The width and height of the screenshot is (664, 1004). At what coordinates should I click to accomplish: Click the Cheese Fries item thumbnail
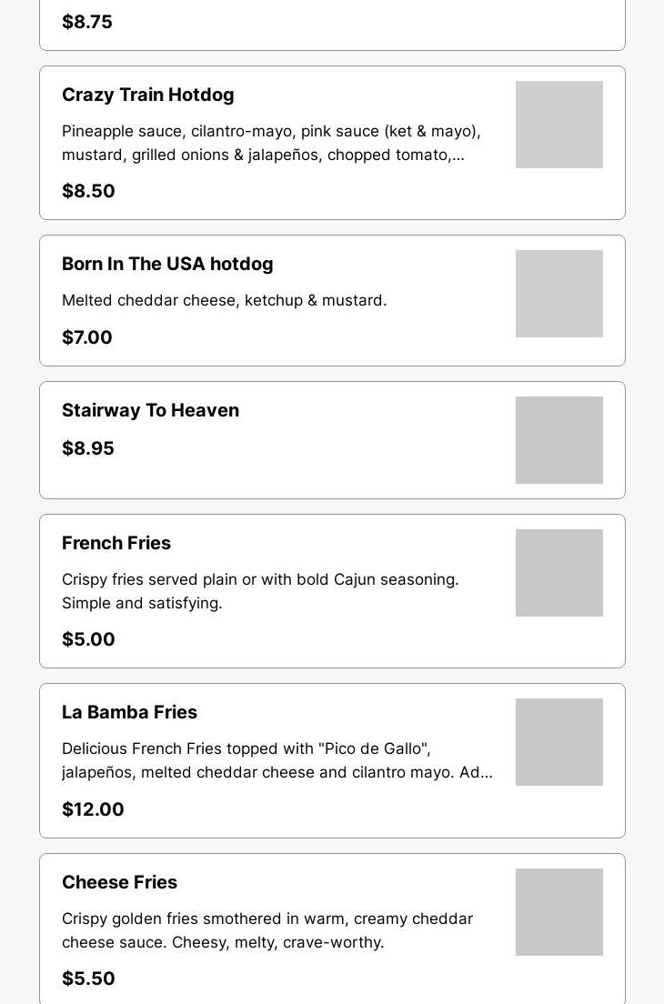point(558,912)
